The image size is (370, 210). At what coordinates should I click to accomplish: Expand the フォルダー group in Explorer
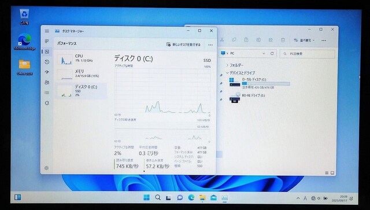(227, 65)
